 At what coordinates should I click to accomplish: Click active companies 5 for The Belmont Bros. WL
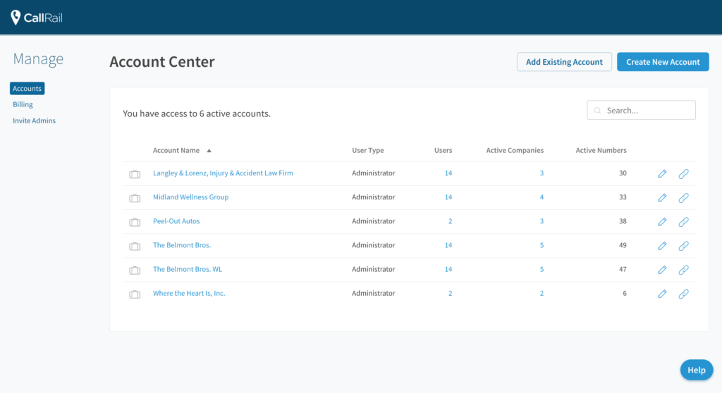click(541, 269)
